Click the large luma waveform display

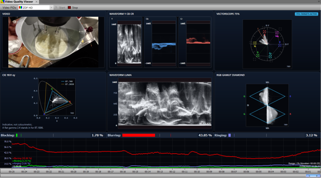165,103
